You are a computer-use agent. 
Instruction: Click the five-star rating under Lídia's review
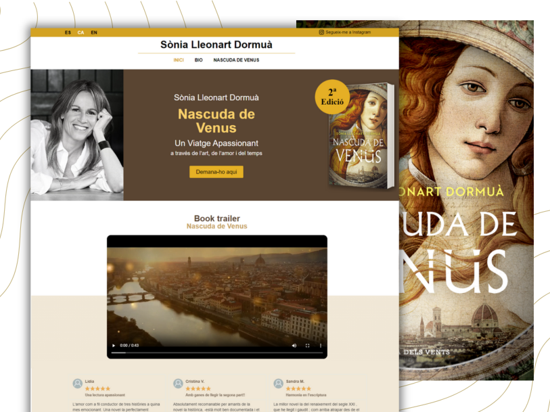coord(97,388)
